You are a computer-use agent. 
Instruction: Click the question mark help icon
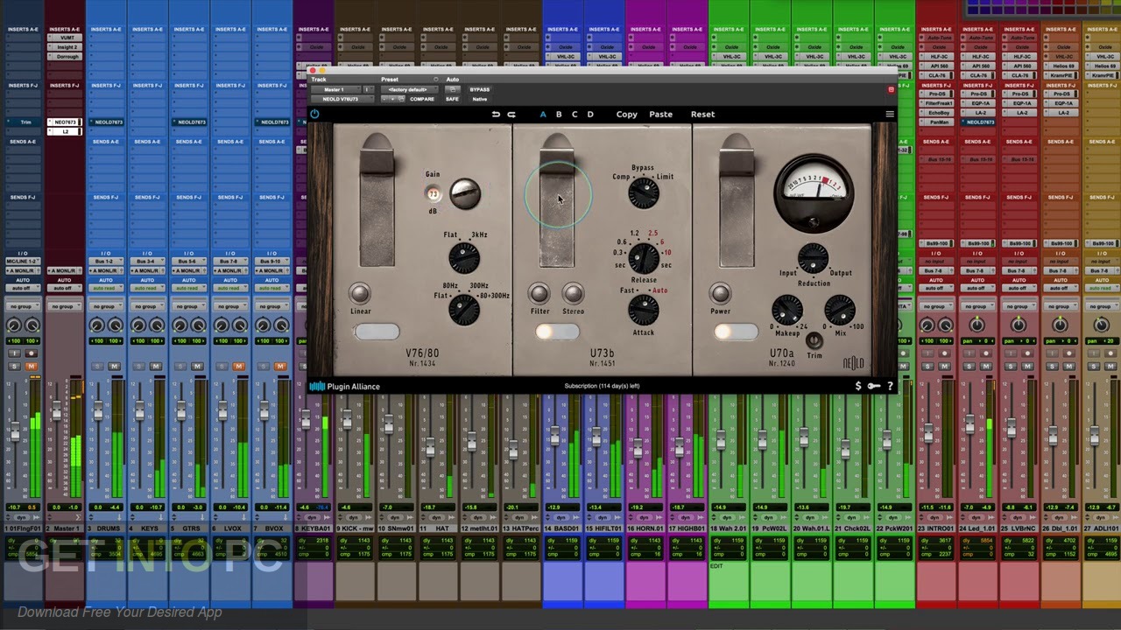point(890,386)
